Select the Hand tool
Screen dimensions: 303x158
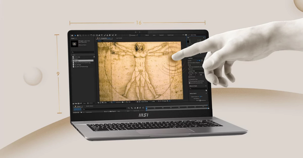pos(78,35)
